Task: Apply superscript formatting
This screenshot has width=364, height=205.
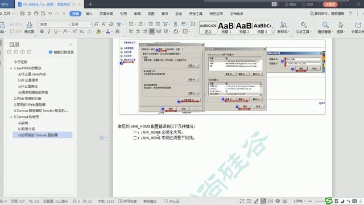Action: [75, 31]
